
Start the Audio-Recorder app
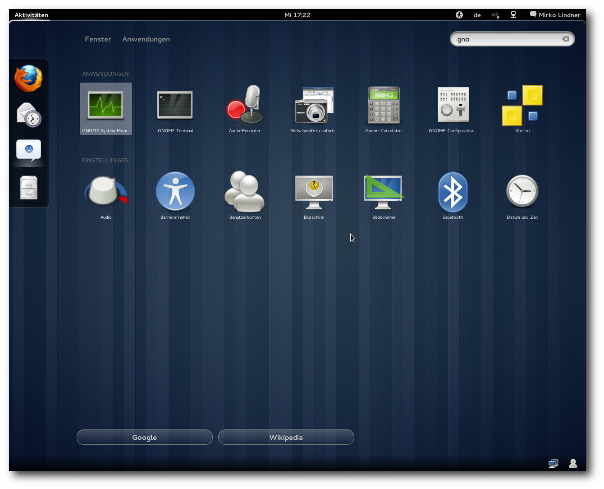[245, 109]
